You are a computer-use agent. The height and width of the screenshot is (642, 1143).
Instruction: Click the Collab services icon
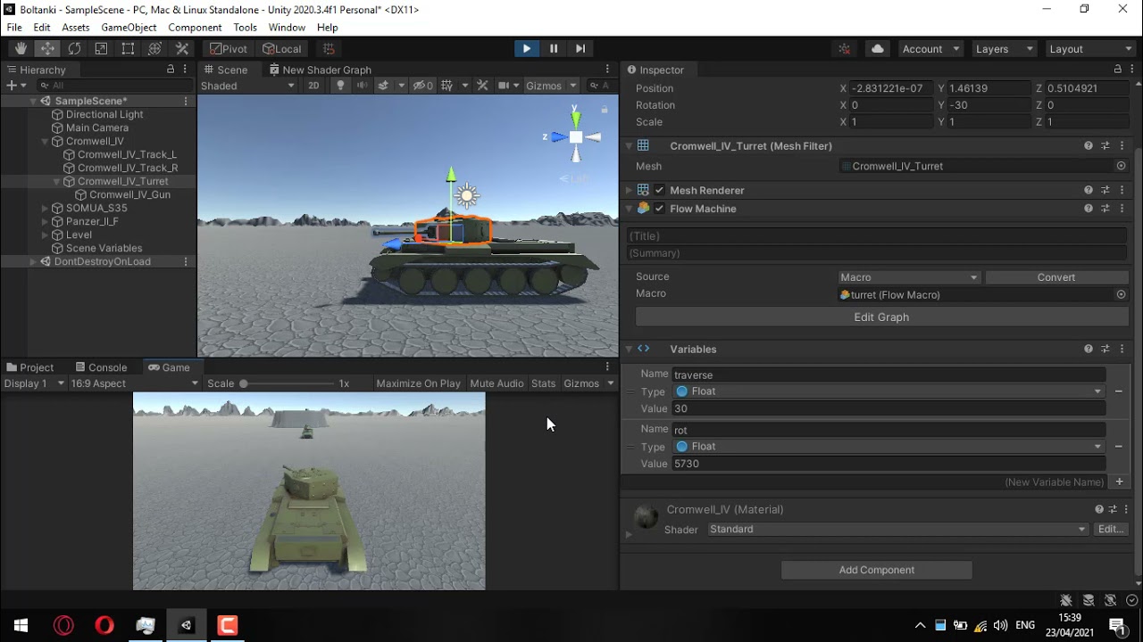[845, 49]
